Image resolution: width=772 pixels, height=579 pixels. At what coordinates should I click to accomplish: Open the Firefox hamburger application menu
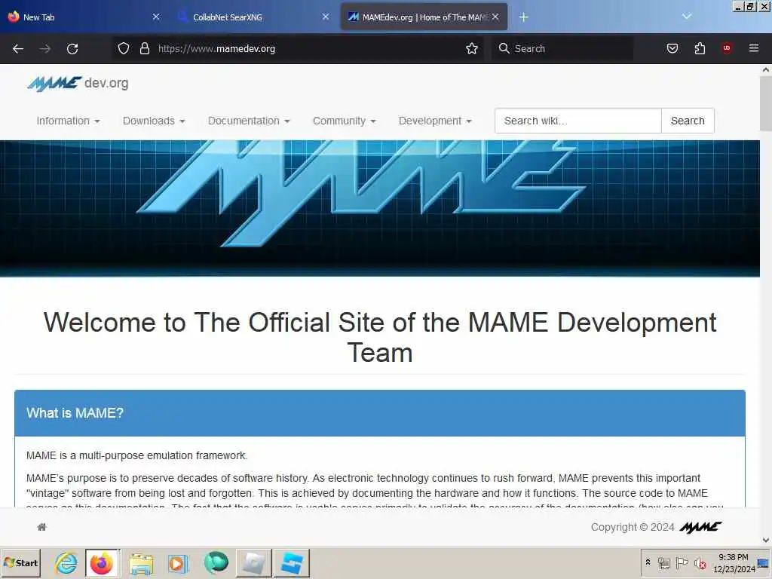tap(754, 48)
